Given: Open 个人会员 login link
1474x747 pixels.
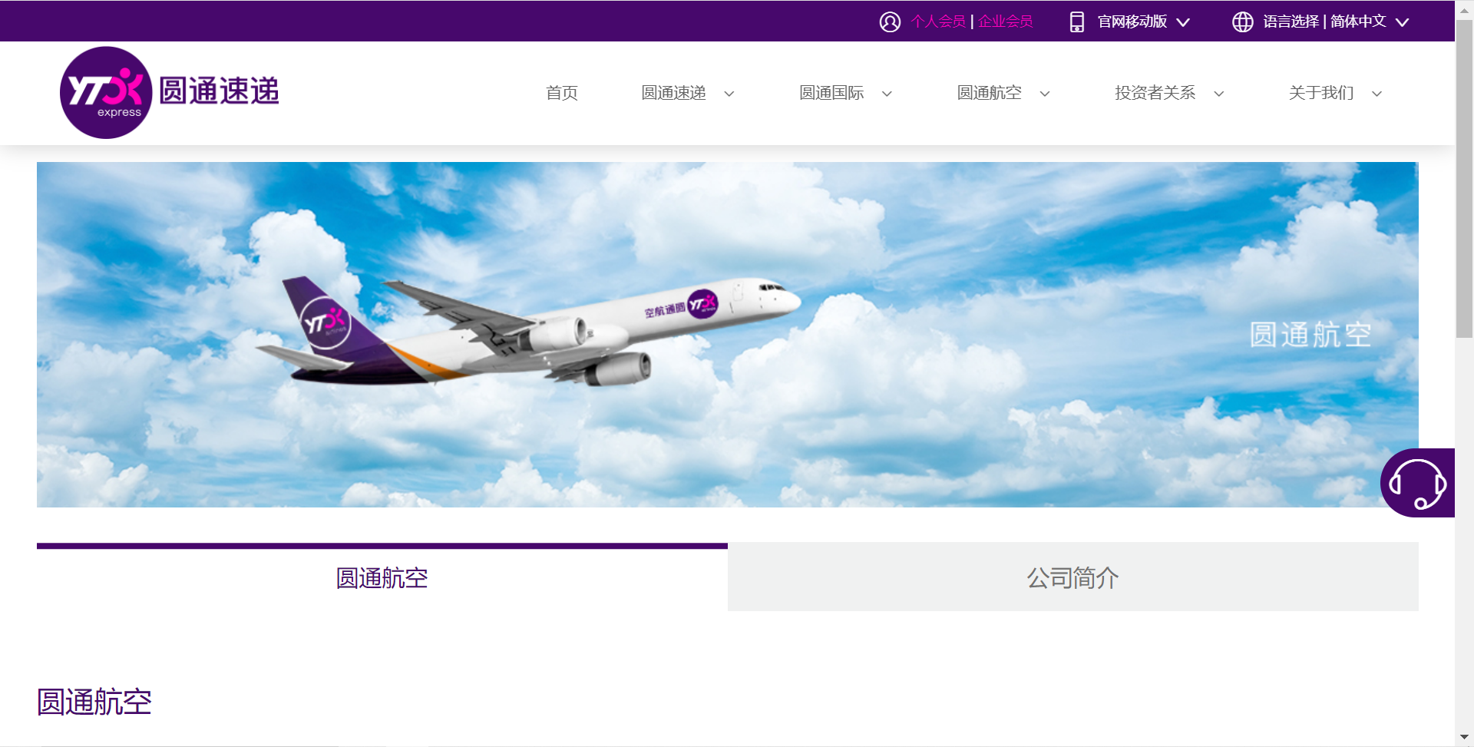Looking at the screenshot, I should pyautogui.click(x=938, y=21).
